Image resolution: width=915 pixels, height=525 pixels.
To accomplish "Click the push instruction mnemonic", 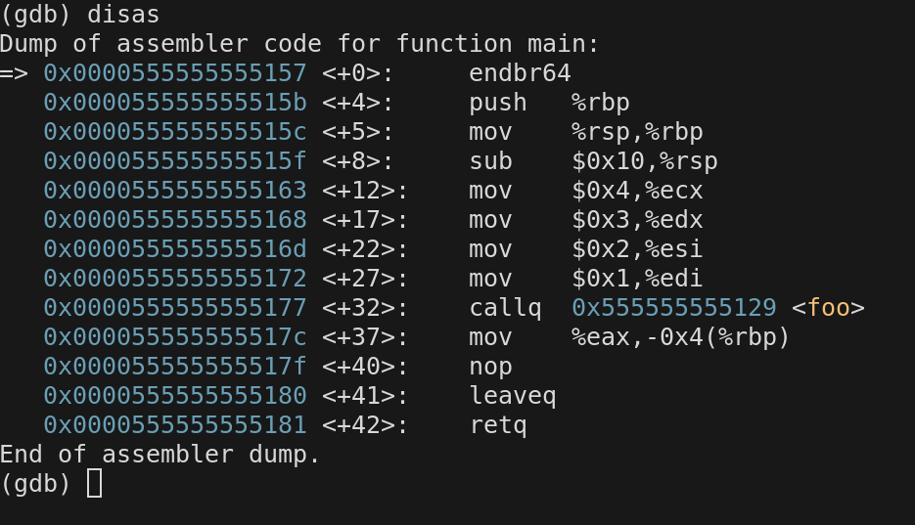I will [x=498, y=103].
